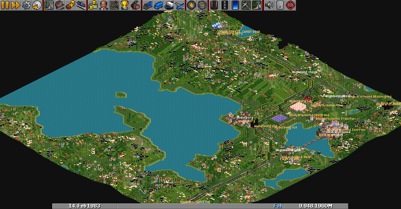Click the Anderburg Süd station label
Screen dimensions: 401x209
[x=265, y=126]
